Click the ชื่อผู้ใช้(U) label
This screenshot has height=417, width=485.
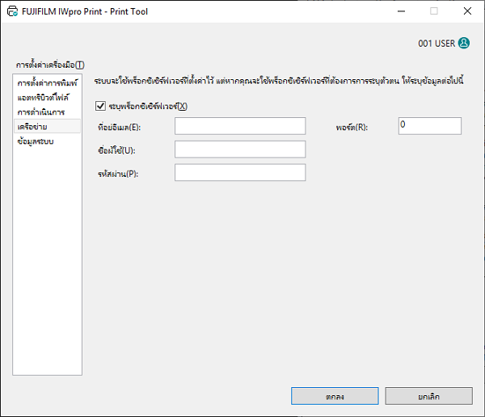point(116,151)
